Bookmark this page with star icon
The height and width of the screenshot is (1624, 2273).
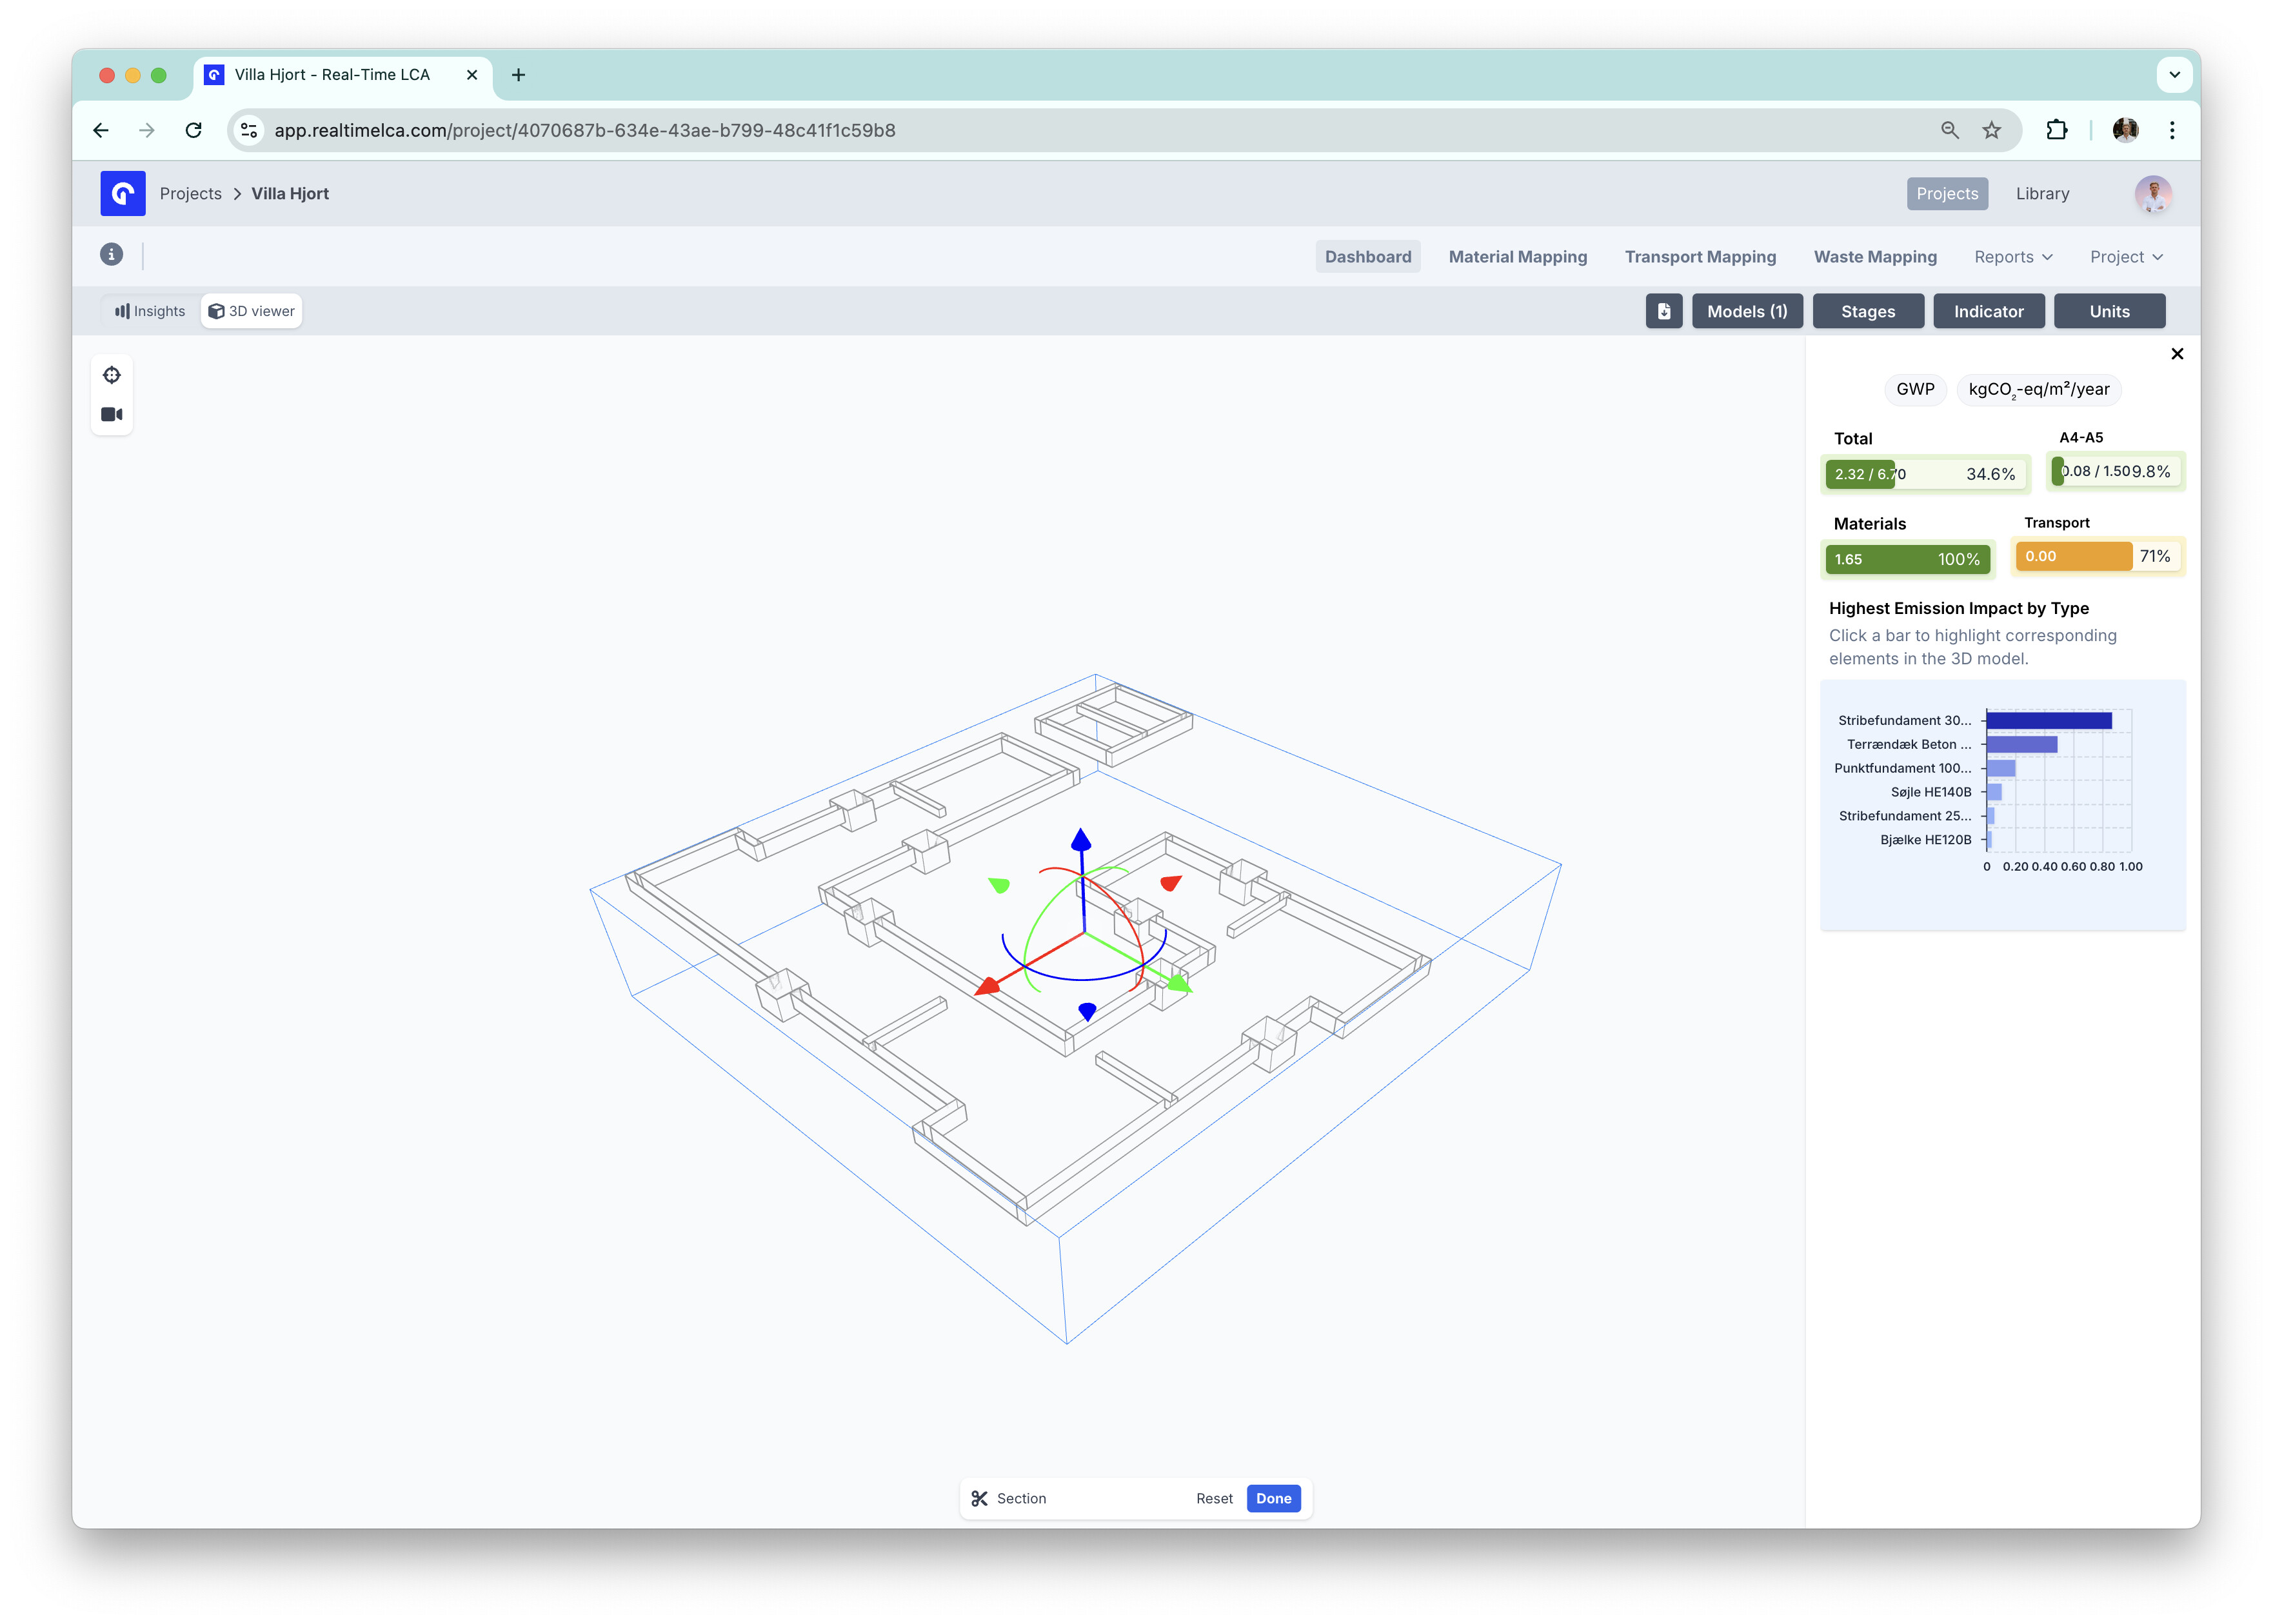coord(1991,130)
